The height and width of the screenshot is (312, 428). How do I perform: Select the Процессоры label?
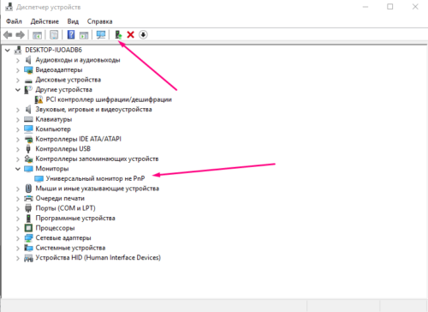55,228
